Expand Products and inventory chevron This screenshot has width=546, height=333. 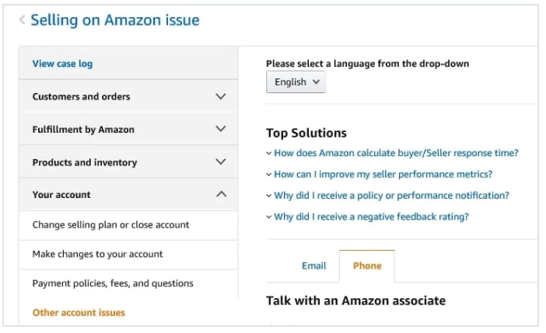221,161
